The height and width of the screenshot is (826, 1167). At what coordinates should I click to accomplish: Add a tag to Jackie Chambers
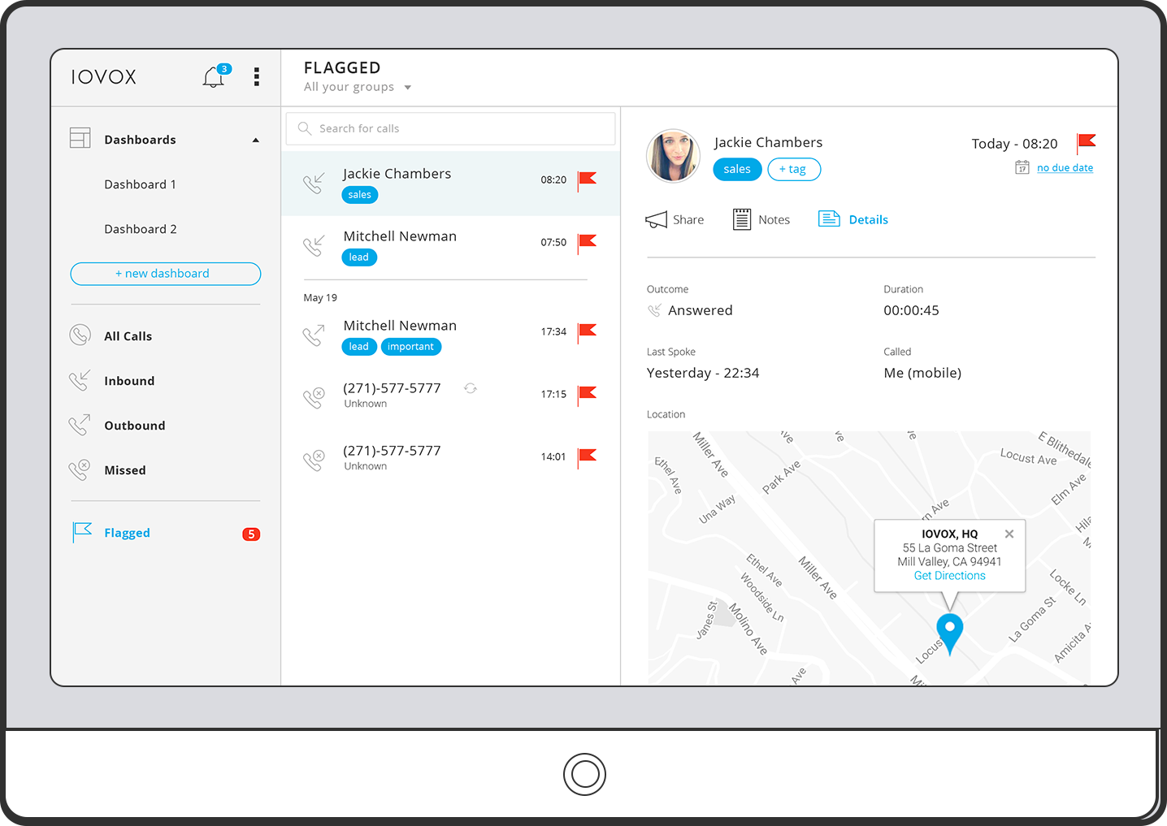[x=794, y=169]
